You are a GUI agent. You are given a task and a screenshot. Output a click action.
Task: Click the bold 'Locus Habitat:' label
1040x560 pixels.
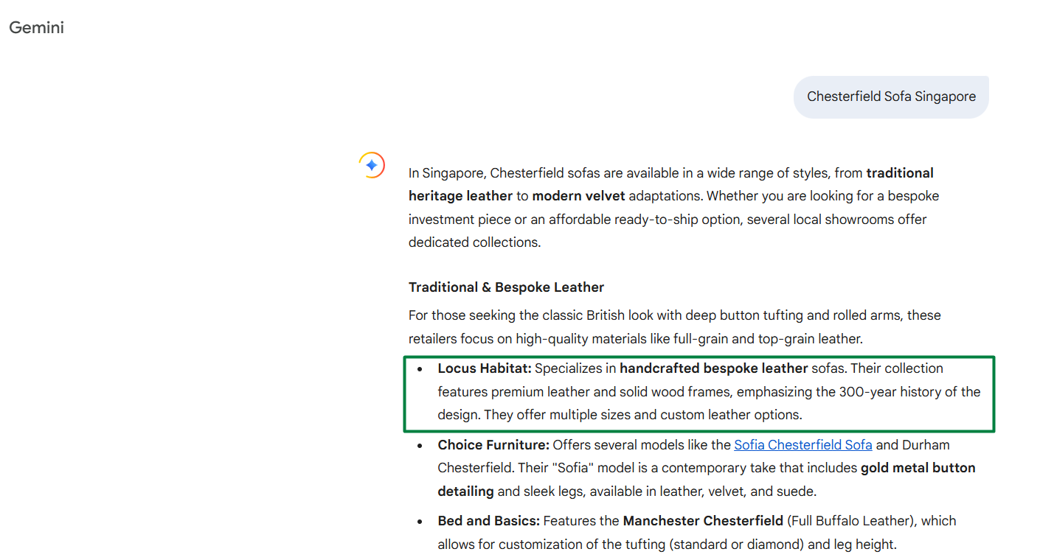tap(484, 368)
